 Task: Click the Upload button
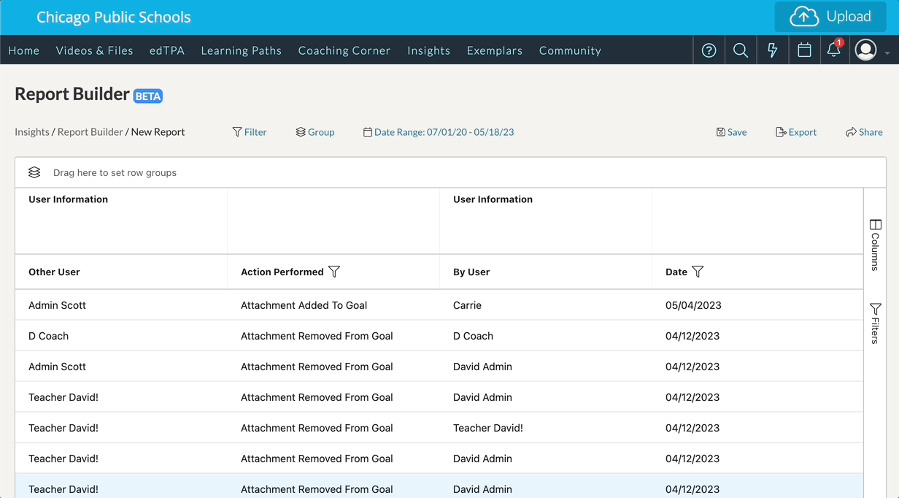click(830, 17)
